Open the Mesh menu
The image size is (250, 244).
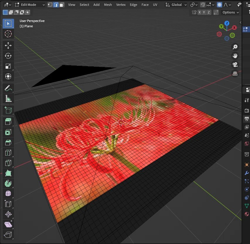[108, 5]
